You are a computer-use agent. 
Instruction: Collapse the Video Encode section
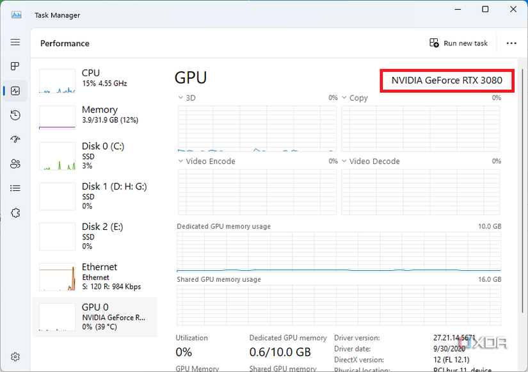pyautogui.click(x=182, y=161)
